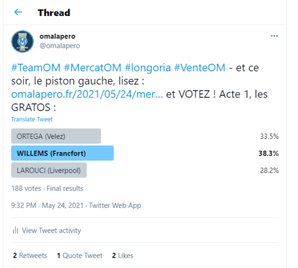Viewport: 298px width, 268px height.
Task: Click Translate Tweet
Action: click(x=32, y=119)
